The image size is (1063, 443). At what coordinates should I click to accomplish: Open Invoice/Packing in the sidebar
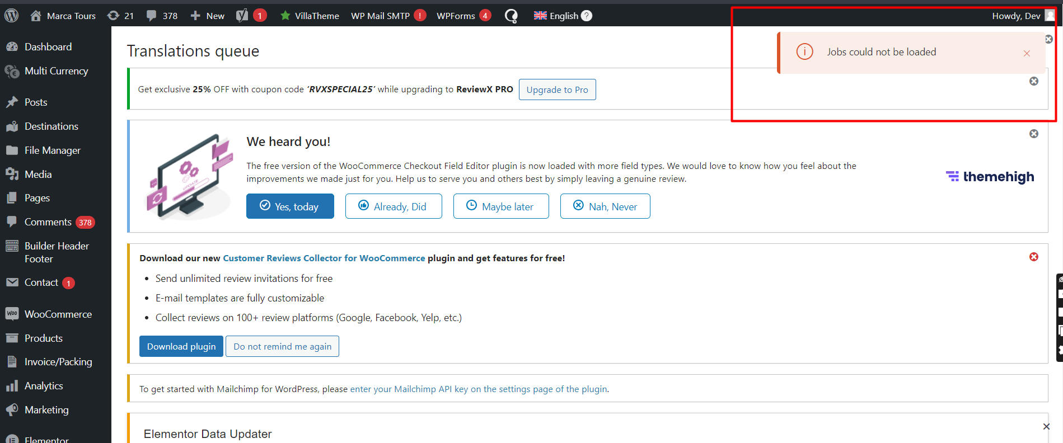[x=58, y=362]
